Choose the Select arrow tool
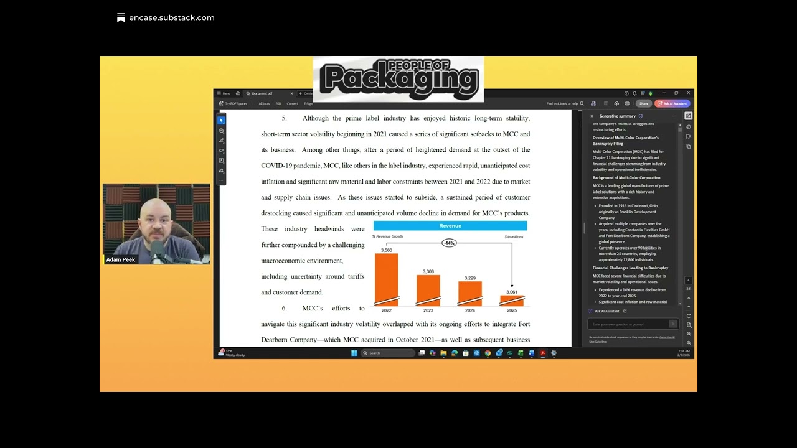Screen dimensions: 797x448 (x=221, y=121)
